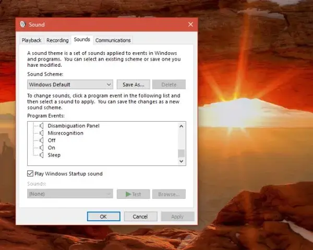Click the Apply button
The image size is (313, 250).
coord(177,217)
